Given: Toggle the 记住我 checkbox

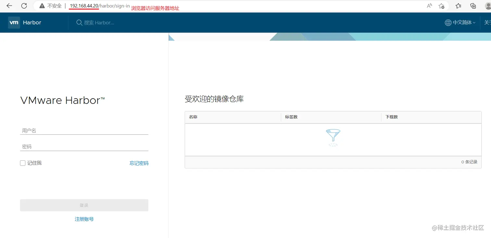Looking at the screenshot, I should (x=23, y=163).
